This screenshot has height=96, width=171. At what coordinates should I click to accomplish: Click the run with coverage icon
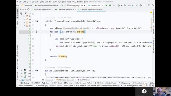[119, 5]
